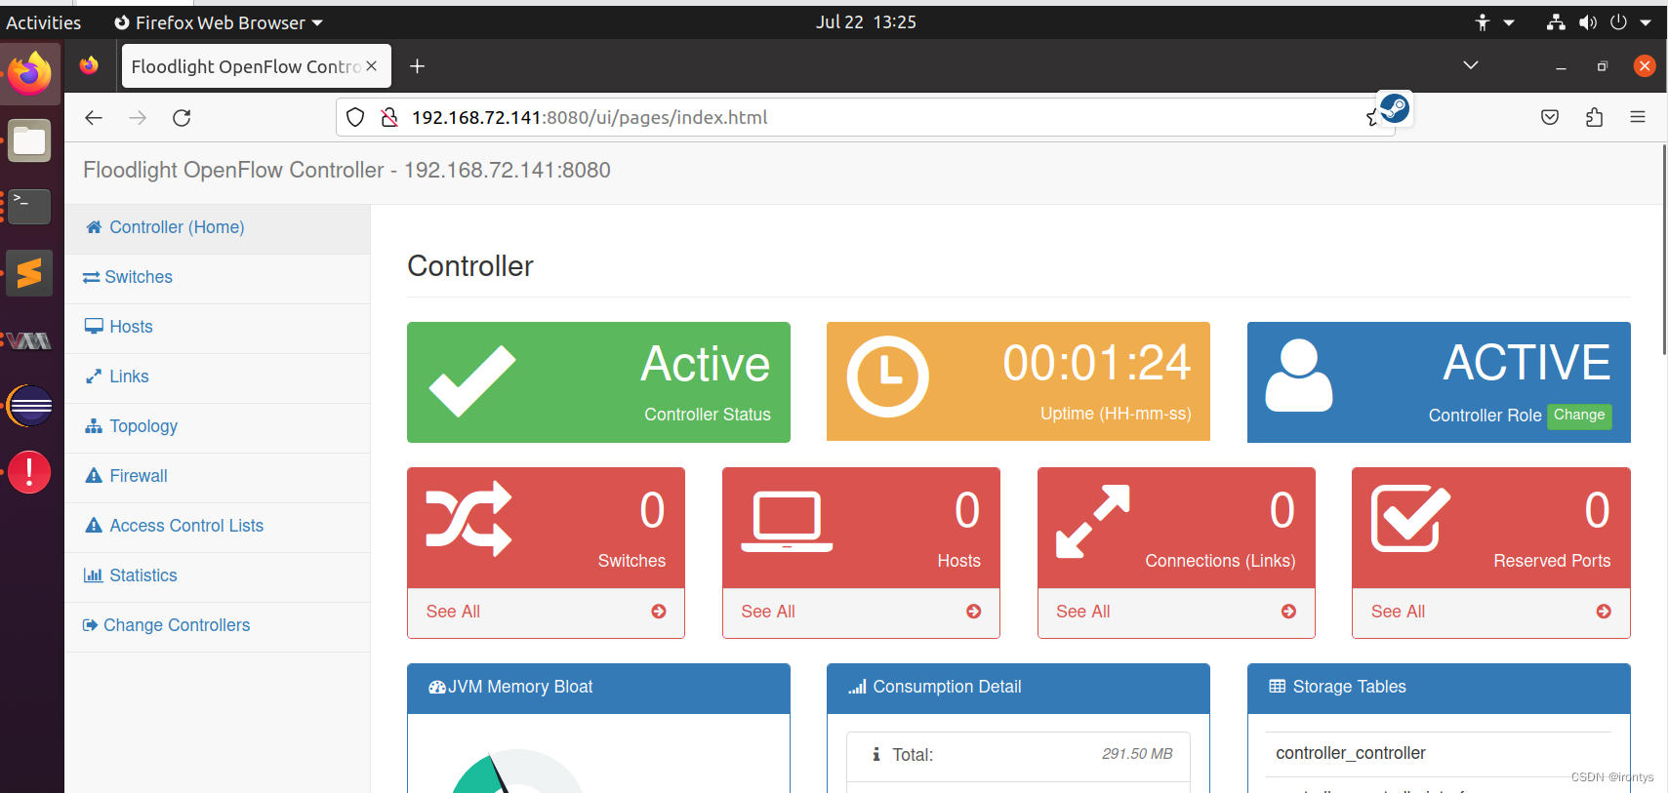This screenshot has height=793, width=1669.
Task: See All hosts link
Action: coord(768,612)
